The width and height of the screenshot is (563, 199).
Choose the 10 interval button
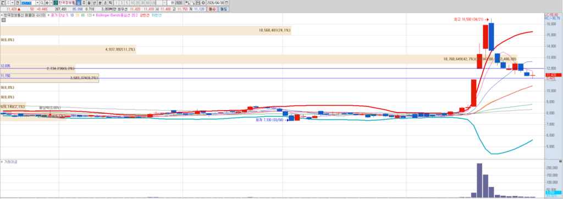pyautogui.click(x=132, y=3)
